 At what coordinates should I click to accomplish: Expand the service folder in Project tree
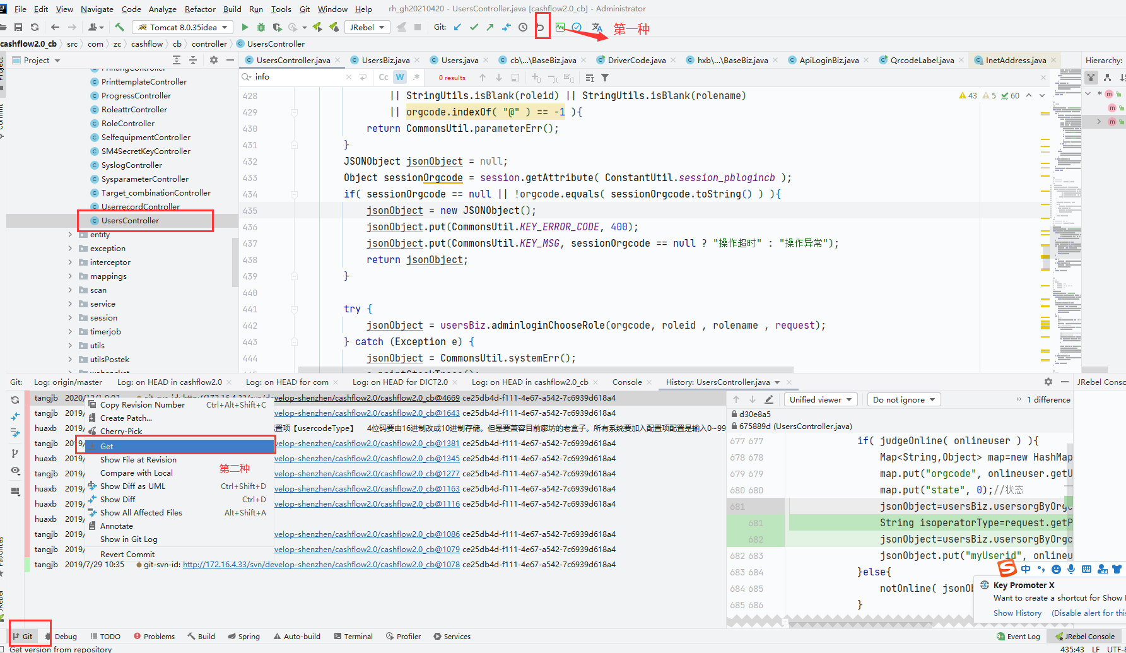71,303
